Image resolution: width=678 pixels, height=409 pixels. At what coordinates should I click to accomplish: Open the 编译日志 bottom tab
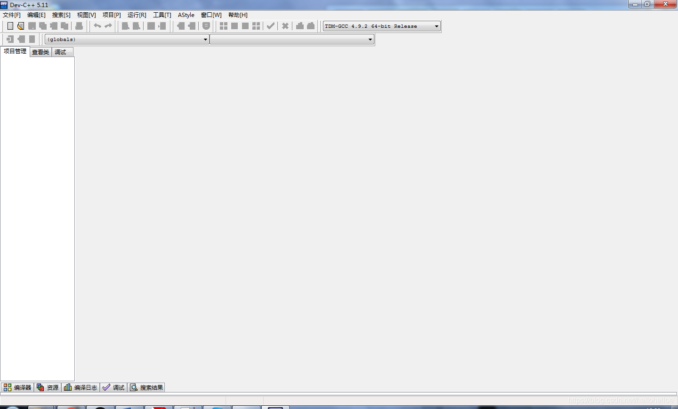coord(81,387)
